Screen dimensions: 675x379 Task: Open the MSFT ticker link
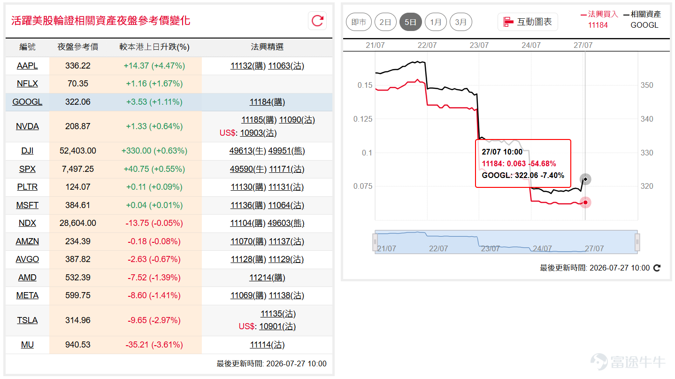[27, 205]
